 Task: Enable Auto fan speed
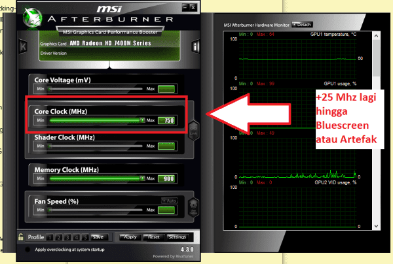tap(170, 201)
